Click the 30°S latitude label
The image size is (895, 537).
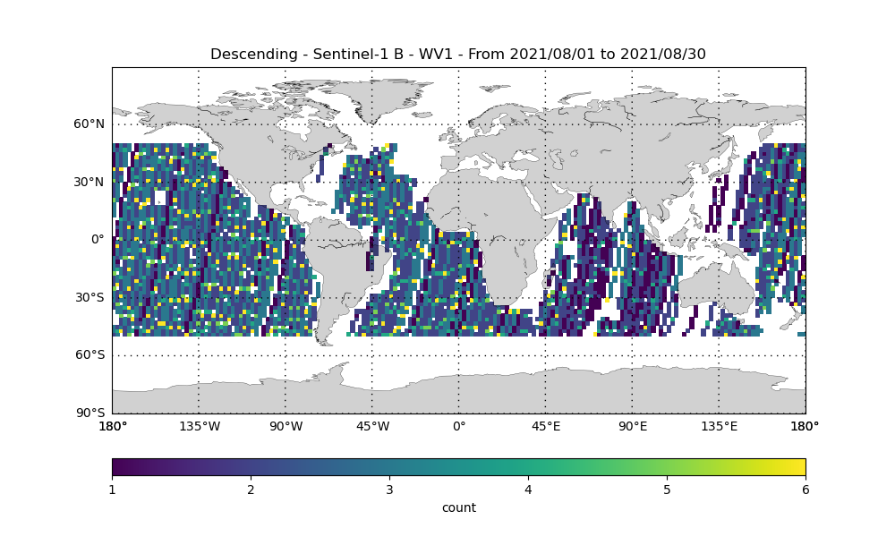[89, 297]
